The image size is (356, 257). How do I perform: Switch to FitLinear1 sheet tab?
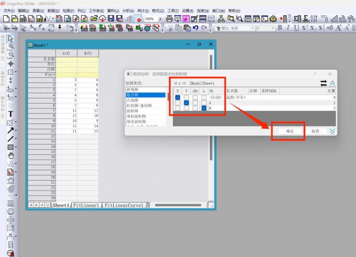point(86,205)
